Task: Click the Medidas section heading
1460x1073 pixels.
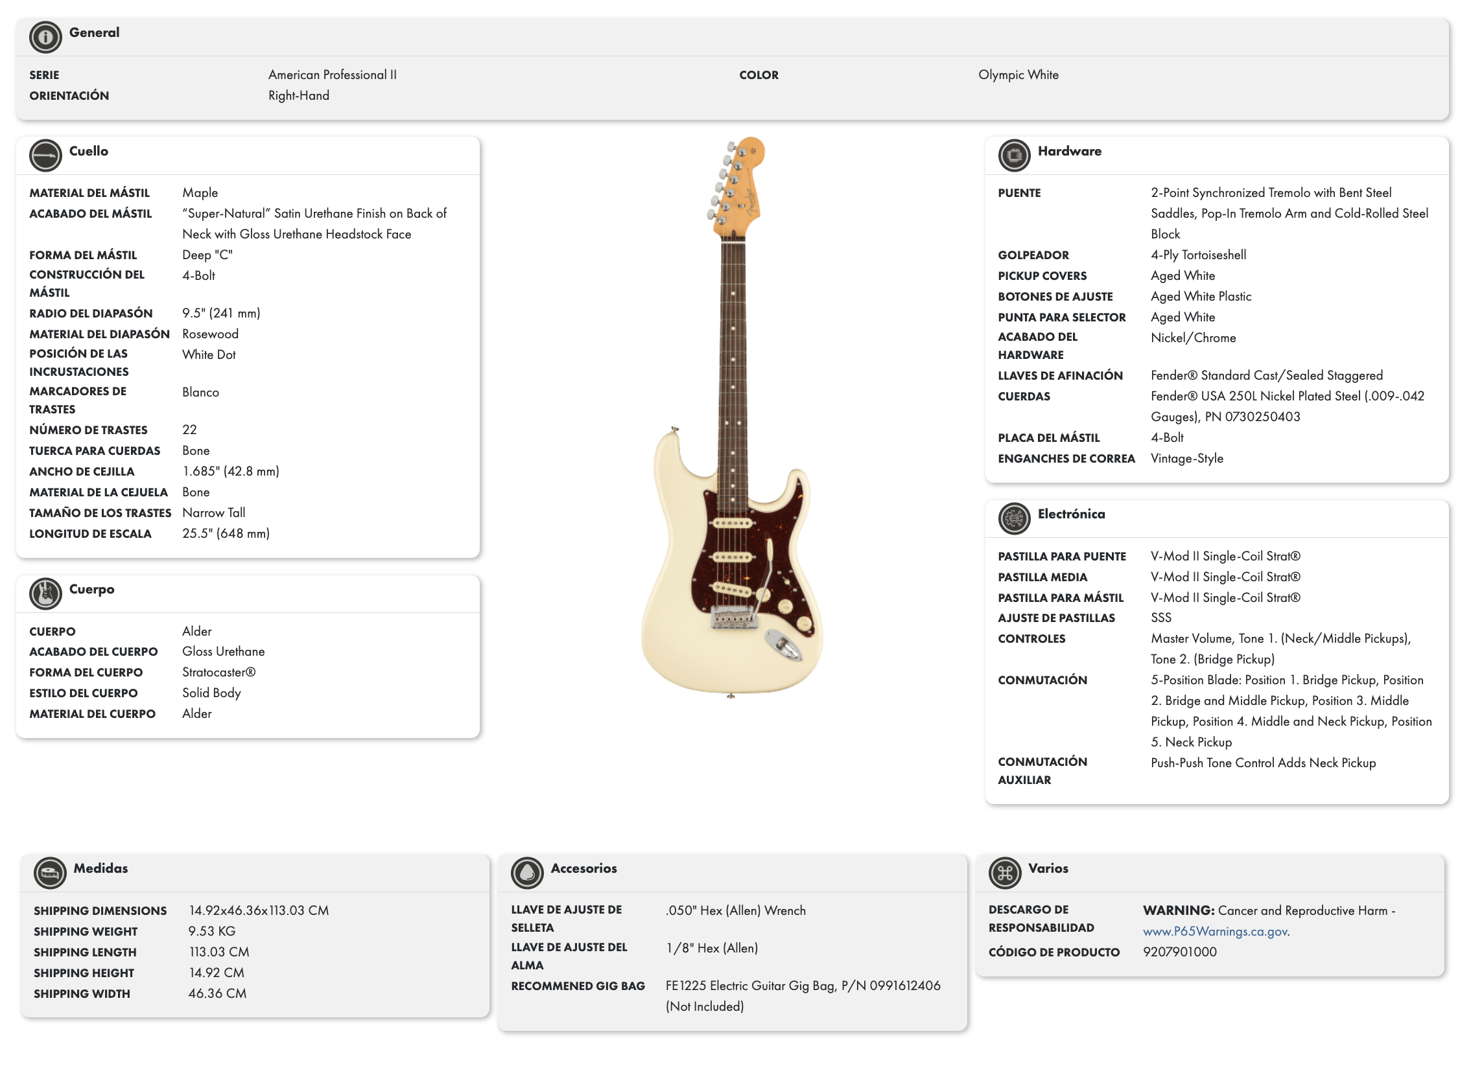Action: [100, 868]
